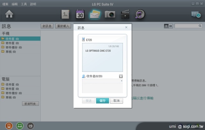Click the 儲存 button in dialog

click(x=102, y=101)
